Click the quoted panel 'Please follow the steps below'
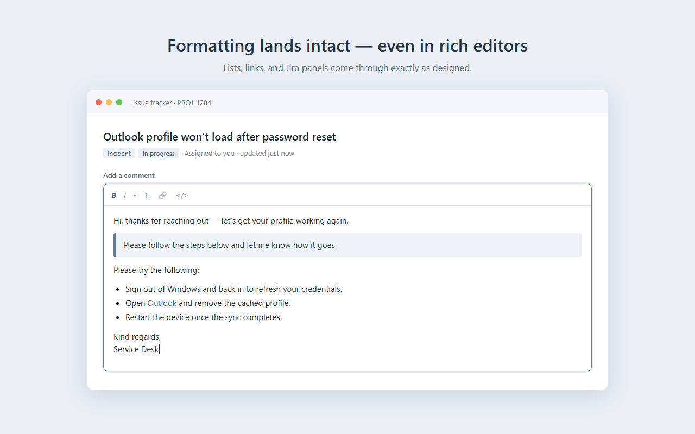The image size is (695, 434). (x=347, y=245)
